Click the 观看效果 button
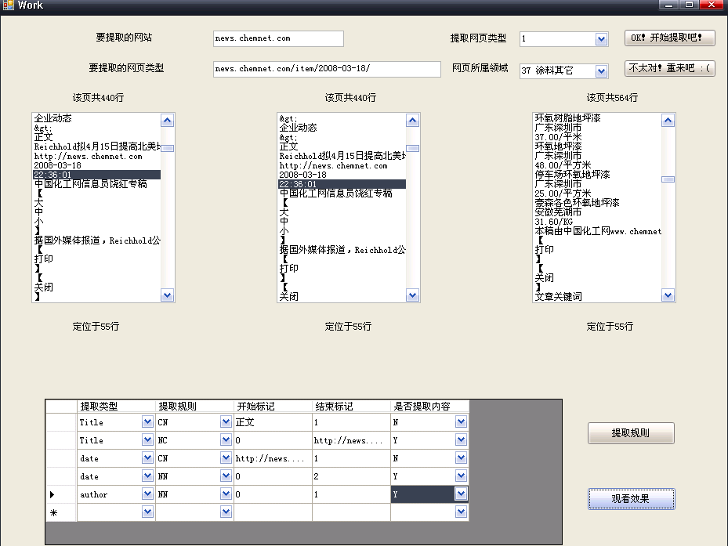The width and height of the screenshot is (728, 546). click(630, 499)
